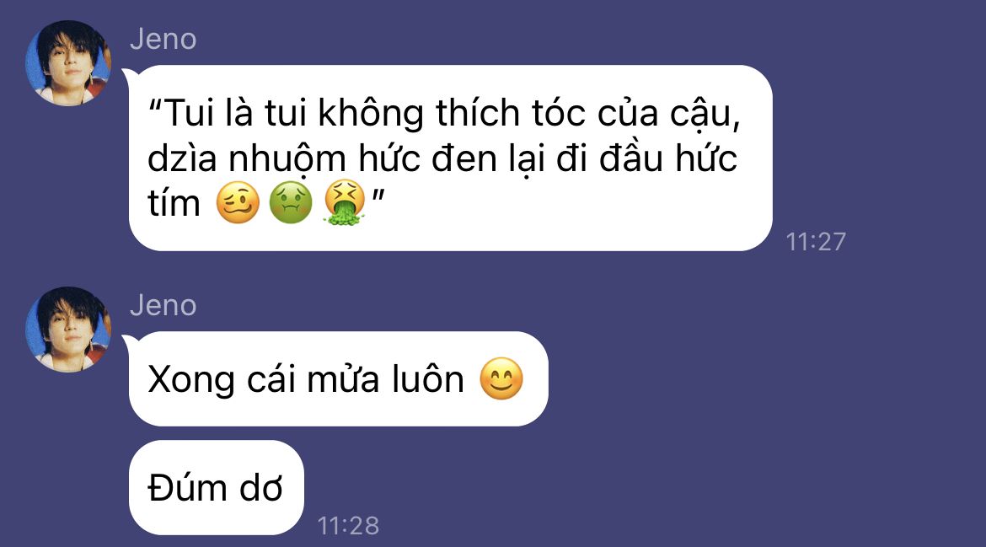Select the opening quotation mark before 'Tui'
This screenshot has width=986, height=547.
(155, 105)
